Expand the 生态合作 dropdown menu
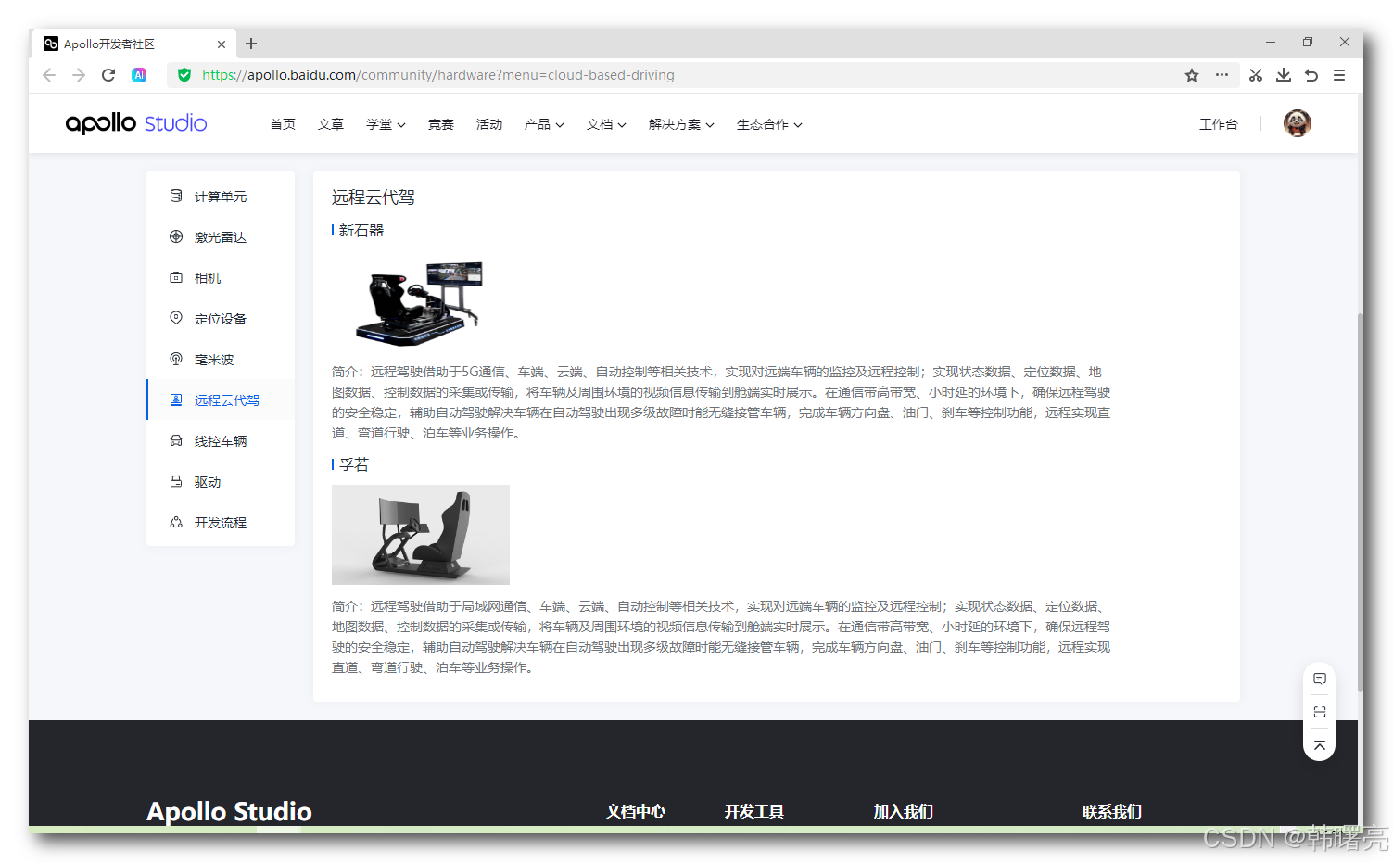 click(769, 124)
